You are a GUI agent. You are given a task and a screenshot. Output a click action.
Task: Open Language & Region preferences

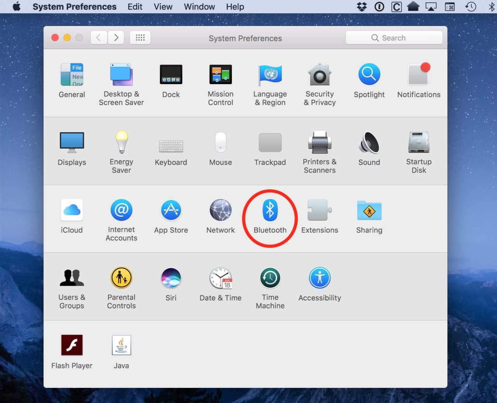[270, 85]
